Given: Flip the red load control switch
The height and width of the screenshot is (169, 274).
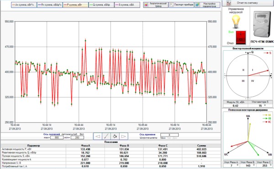Looking at the screenshot, I should tap(241, 37).
